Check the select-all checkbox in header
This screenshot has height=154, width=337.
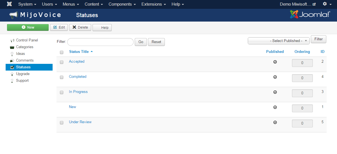(62, 52)
